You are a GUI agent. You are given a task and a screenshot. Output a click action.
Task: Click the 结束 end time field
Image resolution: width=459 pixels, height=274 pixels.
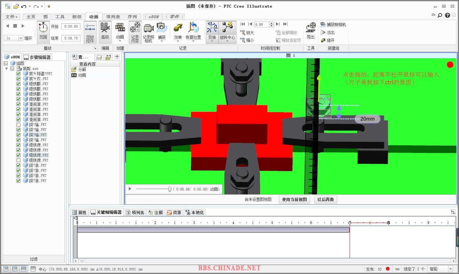[x=71, y=38]
